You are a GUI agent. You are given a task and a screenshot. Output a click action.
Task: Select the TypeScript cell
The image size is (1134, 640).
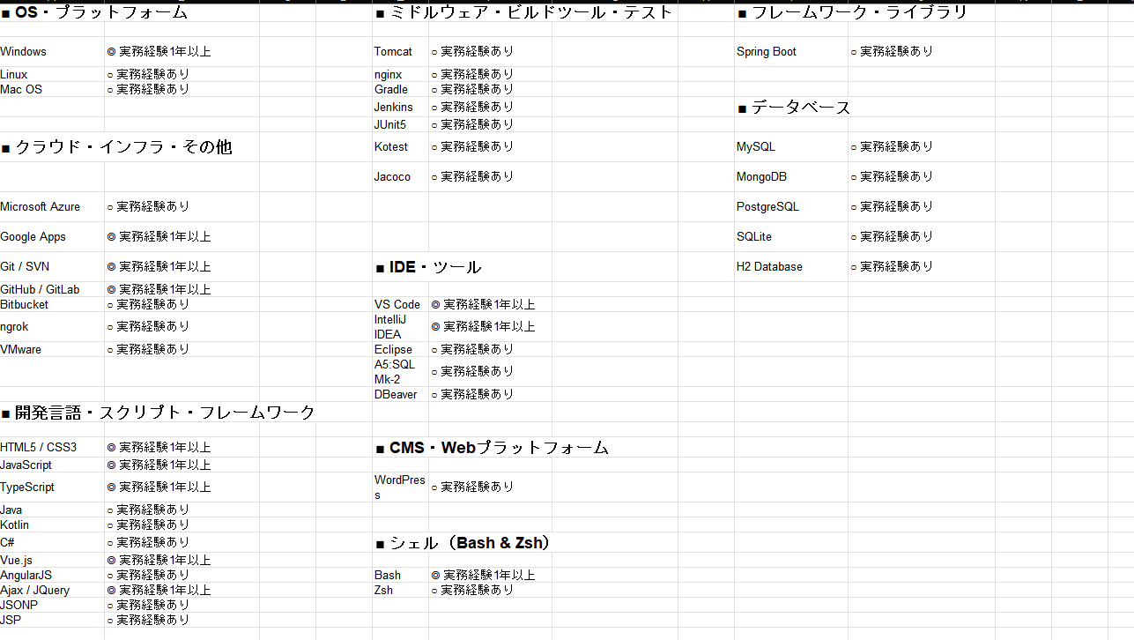point(52,487)
